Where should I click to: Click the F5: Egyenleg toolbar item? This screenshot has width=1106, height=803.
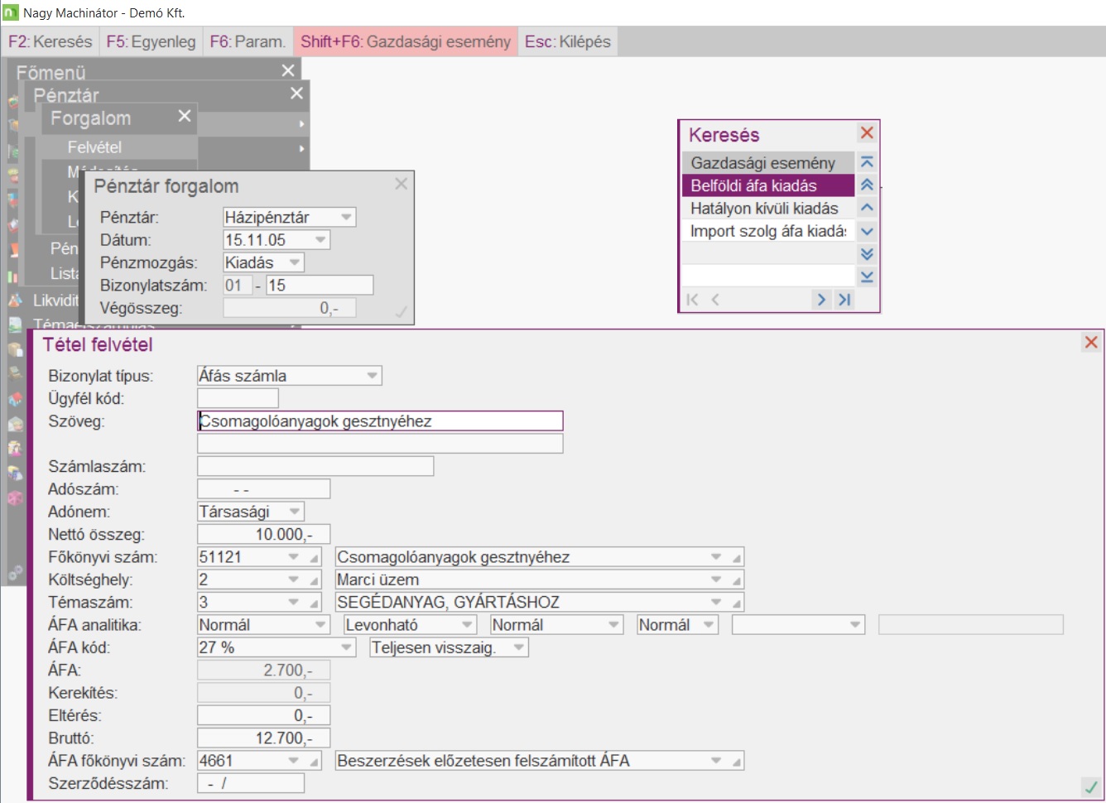[151, 41]
